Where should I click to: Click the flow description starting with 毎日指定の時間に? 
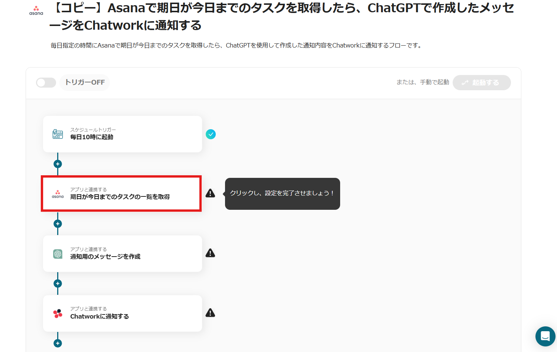[237, 45]
